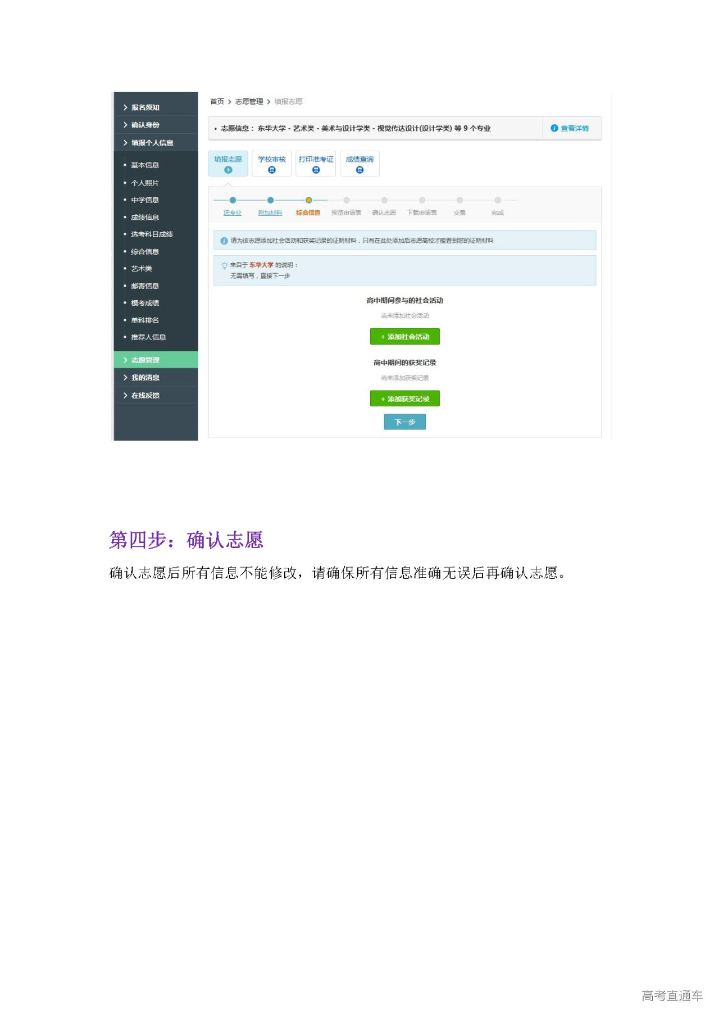719x1018 pixels.
Task: Collapse the 填报个人信息 sidebar section
Action: [x=152, y=143]
